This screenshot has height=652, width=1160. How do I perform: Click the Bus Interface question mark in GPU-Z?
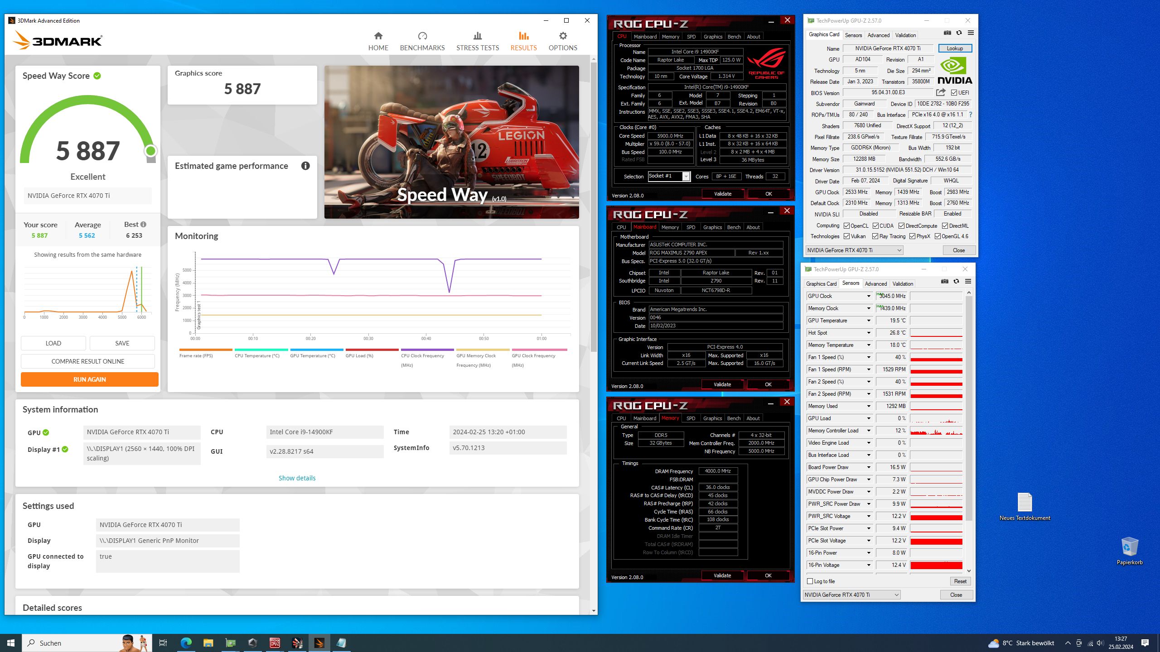(970, 115)
